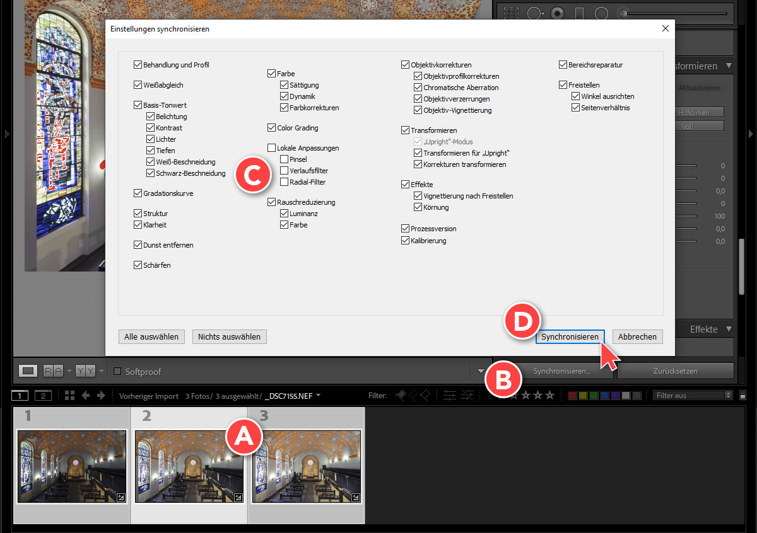757x533 pixels.
Task: Enable the Lokale Anpassungen checkbox
Action: (272, 148)
